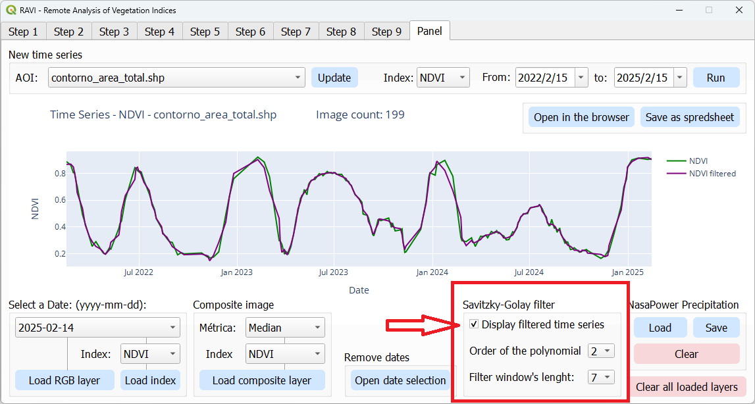Clear all loaded layers
Screen dimensions: 755x404
[687, 387]
